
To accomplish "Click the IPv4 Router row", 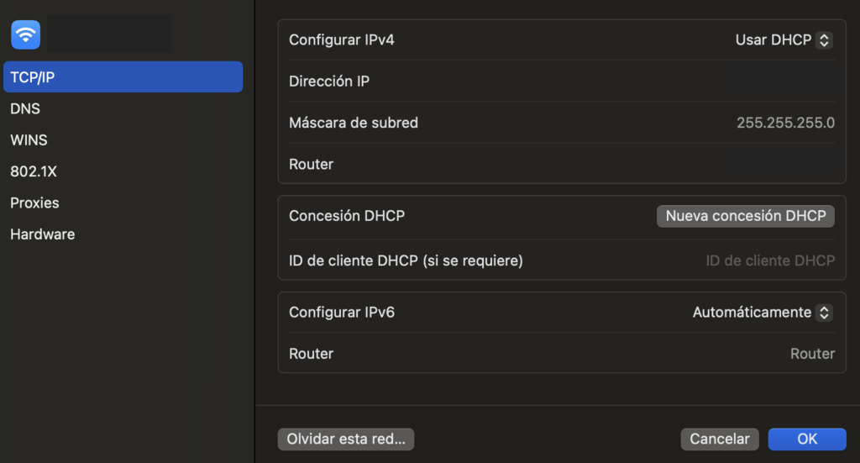I will tap(561, 164).
